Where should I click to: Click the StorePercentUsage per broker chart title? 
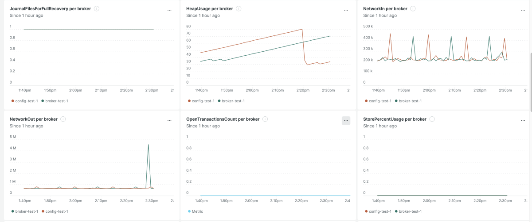(395, 119)
